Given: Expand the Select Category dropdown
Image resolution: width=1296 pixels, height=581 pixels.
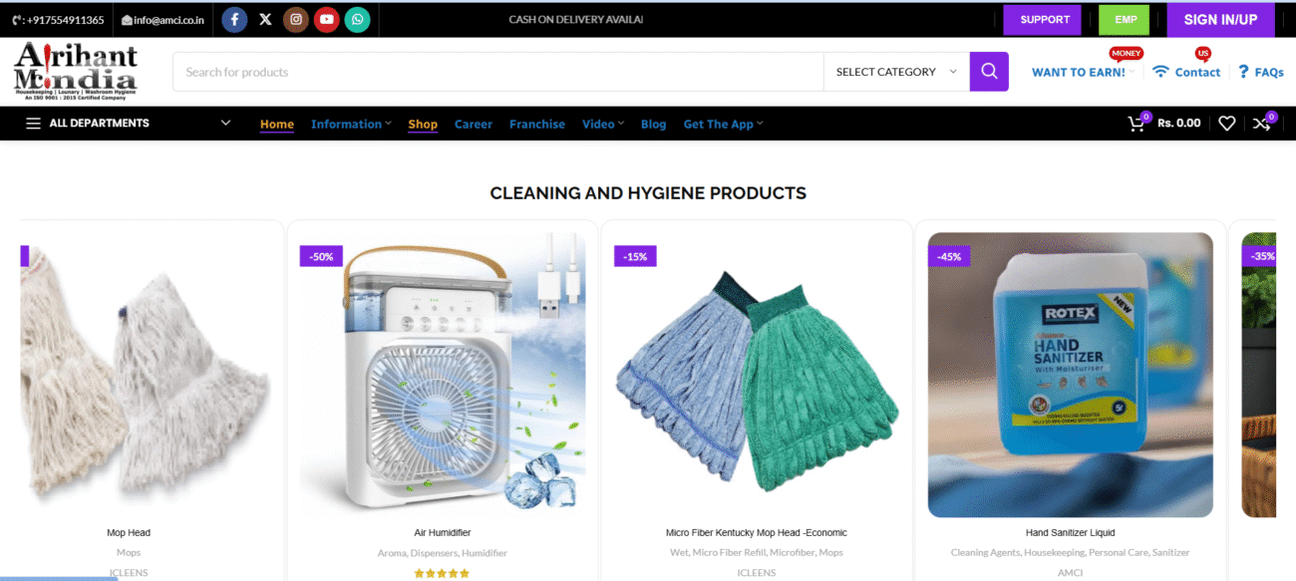Looking at the screenshot, I should (896, 72).
